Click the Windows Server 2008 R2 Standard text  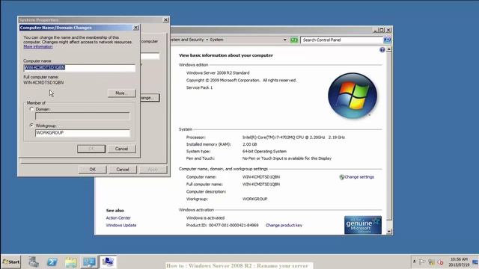[x=218, y=73]
